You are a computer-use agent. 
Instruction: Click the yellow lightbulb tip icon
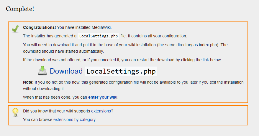[x=15, y=112]
